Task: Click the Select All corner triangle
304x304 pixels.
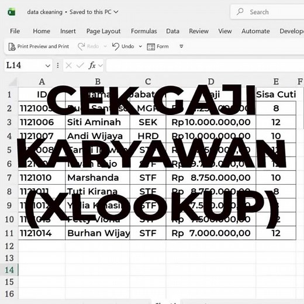Action: [x=13, y=82]
